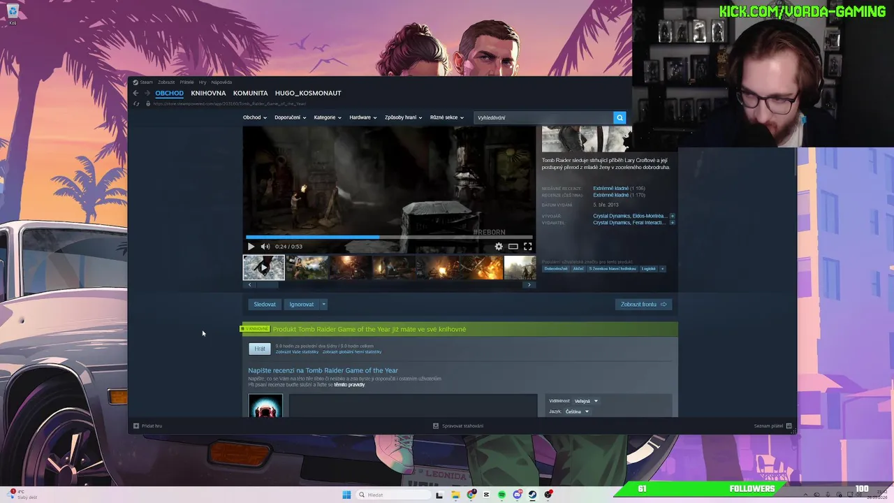Open Seznam přátel friends list
This screenshot has height=503, width=894.
coord(772,425)
